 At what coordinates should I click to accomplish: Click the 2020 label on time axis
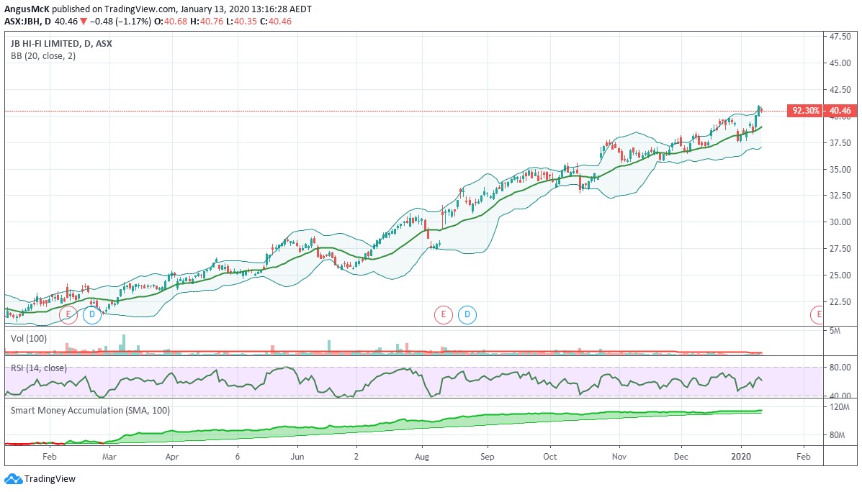pos(742,456)
